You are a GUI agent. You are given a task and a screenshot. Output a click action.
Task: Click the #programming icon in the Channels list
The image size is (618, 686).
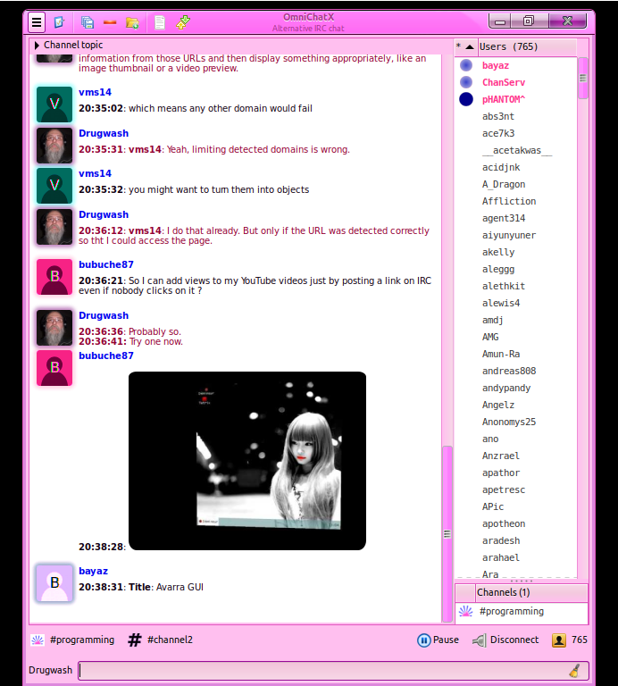pyautogui.click(x=466, y=611)
